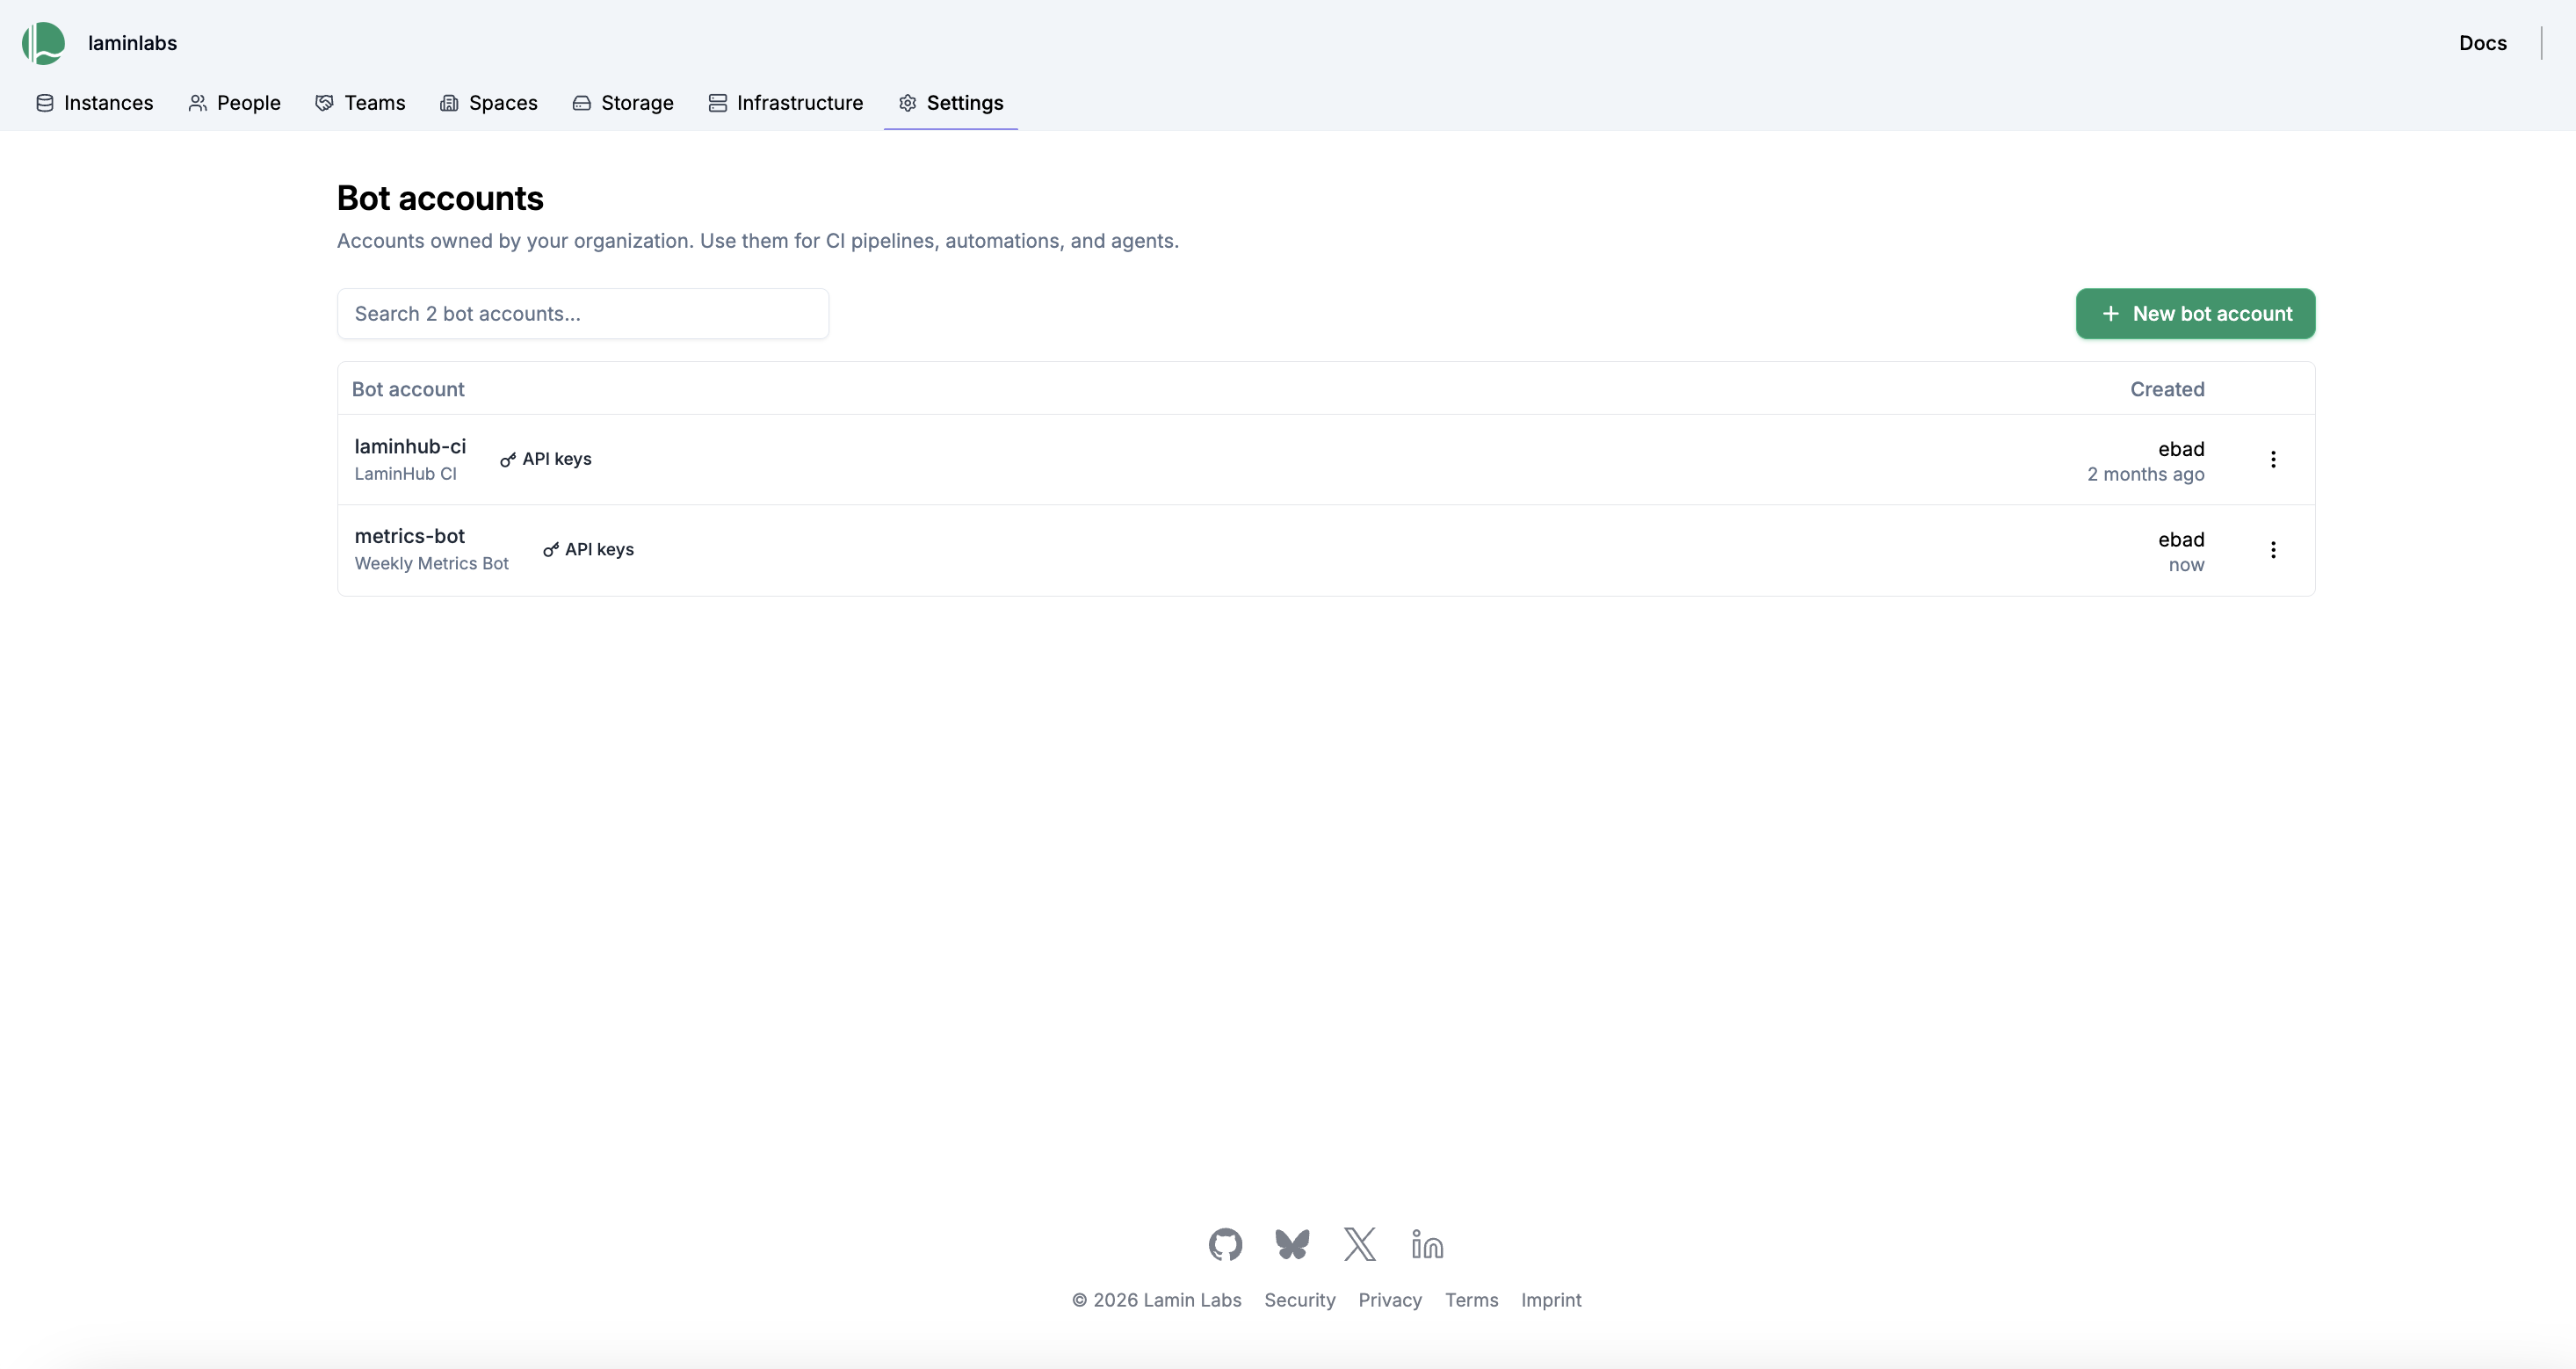Click the Weekly Metrics Bot description text
2576x1369 pixels.
(x=432, y=564)
